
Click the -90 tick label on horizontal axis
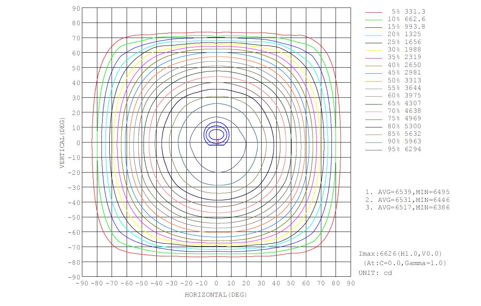(82, 283)
